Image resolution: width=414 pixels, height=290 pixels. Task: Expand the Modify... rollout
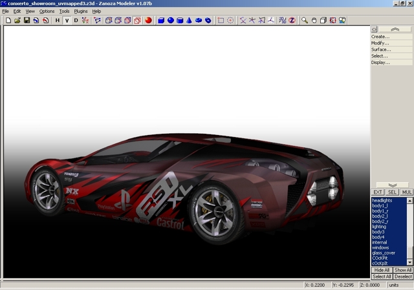380,43
